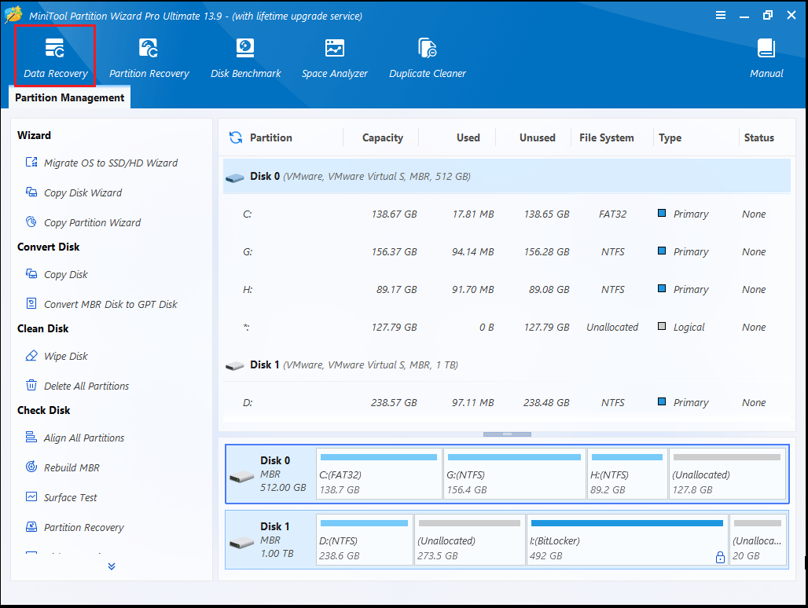808x608 pixels.
Task: Select the unallocated *: row
Action: click(x=506, y=327)
